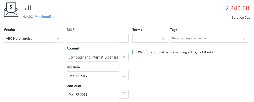Open the ABC Merchandise vendor combo box
The image size is (254, 102).
coord(33,38)
